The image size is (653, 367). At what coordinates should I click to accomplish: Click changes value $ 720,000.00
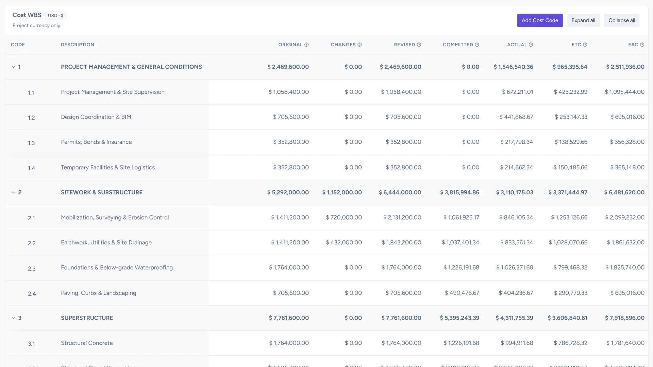click(344, 217)
